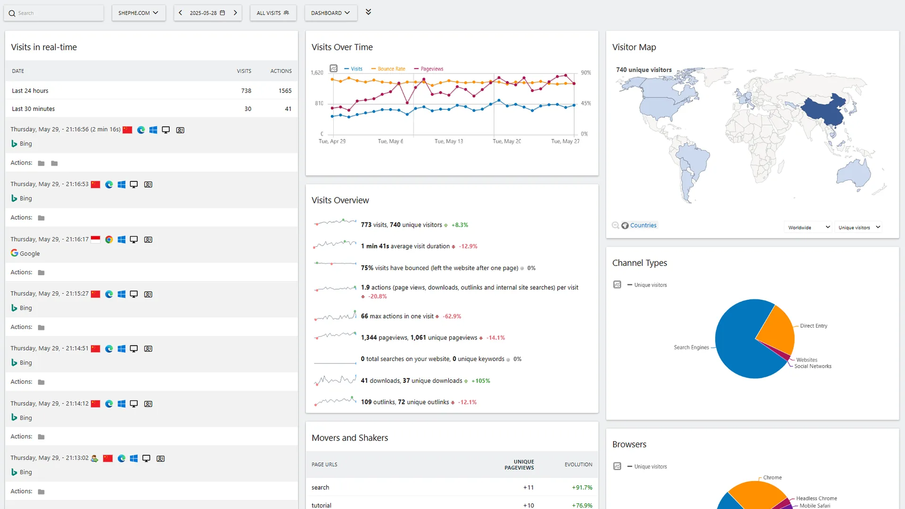Click the metrics picker icon in Browsers widget
The height and width of the screenshot is (509, 905).
(617, 467)
